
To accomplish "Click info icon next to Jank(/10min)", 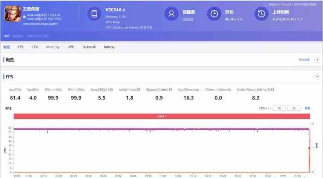I will click(138, 90).
